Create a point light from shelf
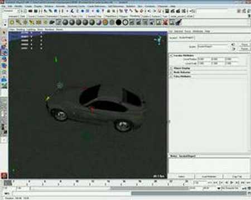The image size is (251, 200). tap(25, 22)
